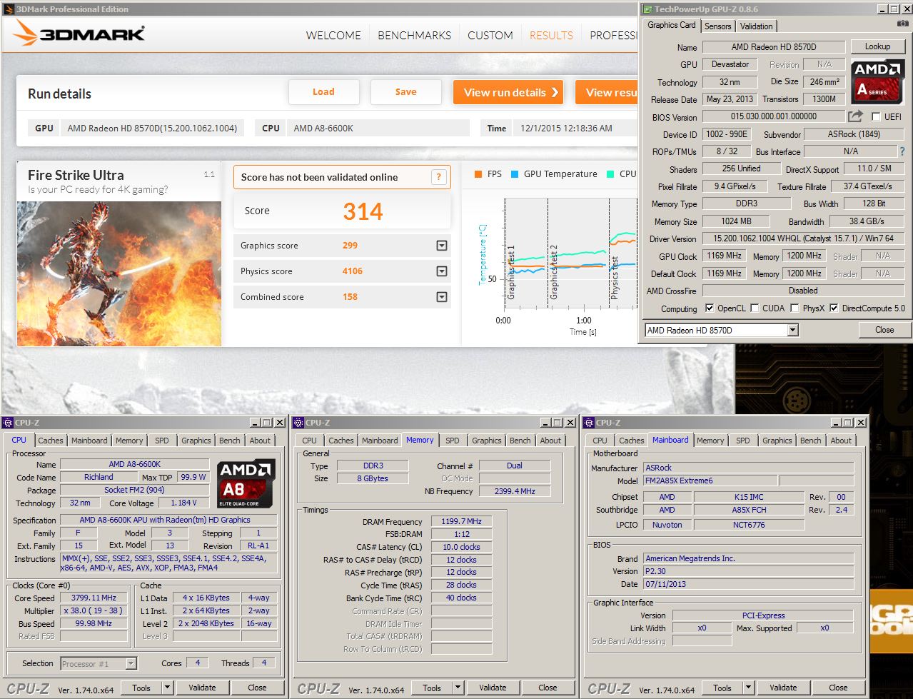Click the AMD A8 processor logo in CPU-Z

[x=246, y=483]
